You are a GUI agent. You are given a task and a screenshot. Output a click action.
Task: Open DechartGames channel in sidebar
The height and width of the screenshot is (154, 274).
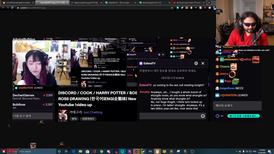[x=33, y=97]
